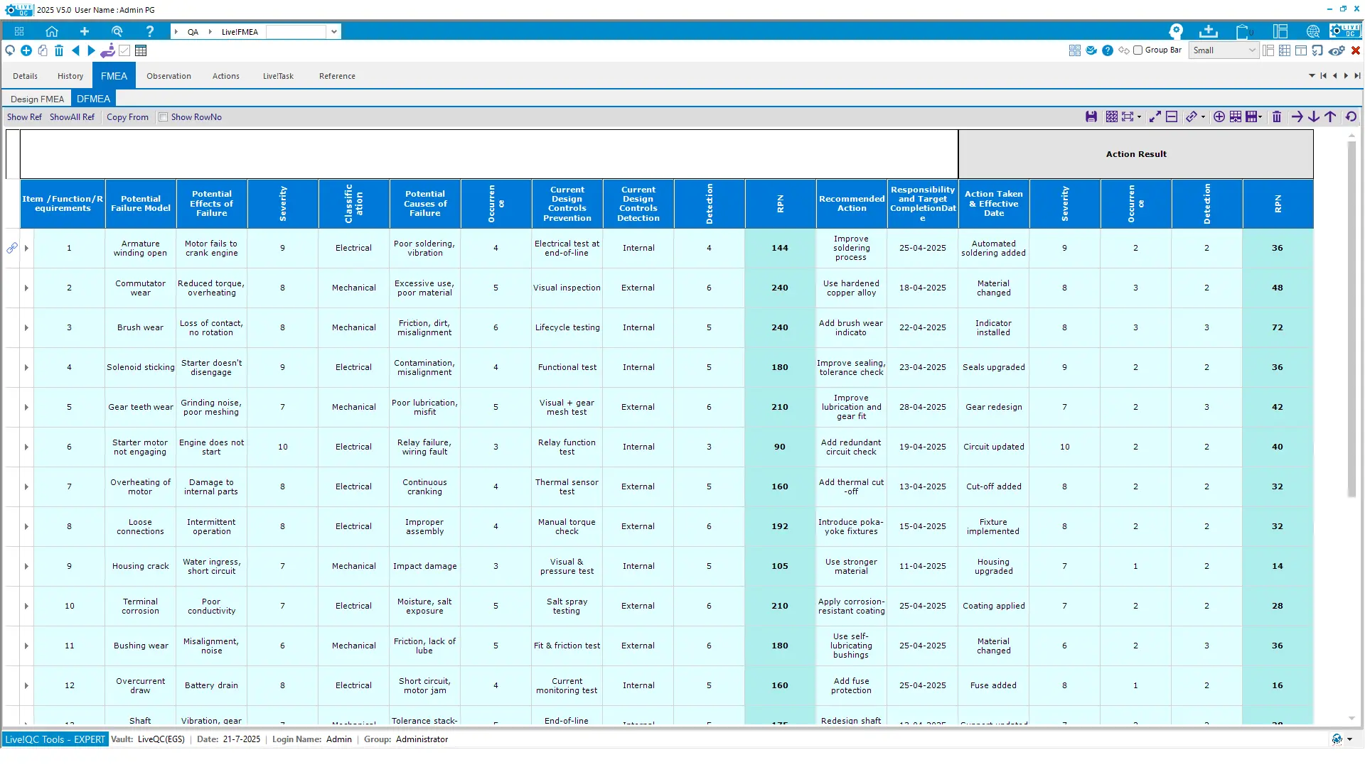Click the eye preview icon near the red X
The image size is (1365, 767).
[1338, 50]
